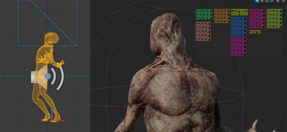This screenshot has width=287, height=132.
Task: Pick the salmon-colored node block
Action: coord(203,31)
